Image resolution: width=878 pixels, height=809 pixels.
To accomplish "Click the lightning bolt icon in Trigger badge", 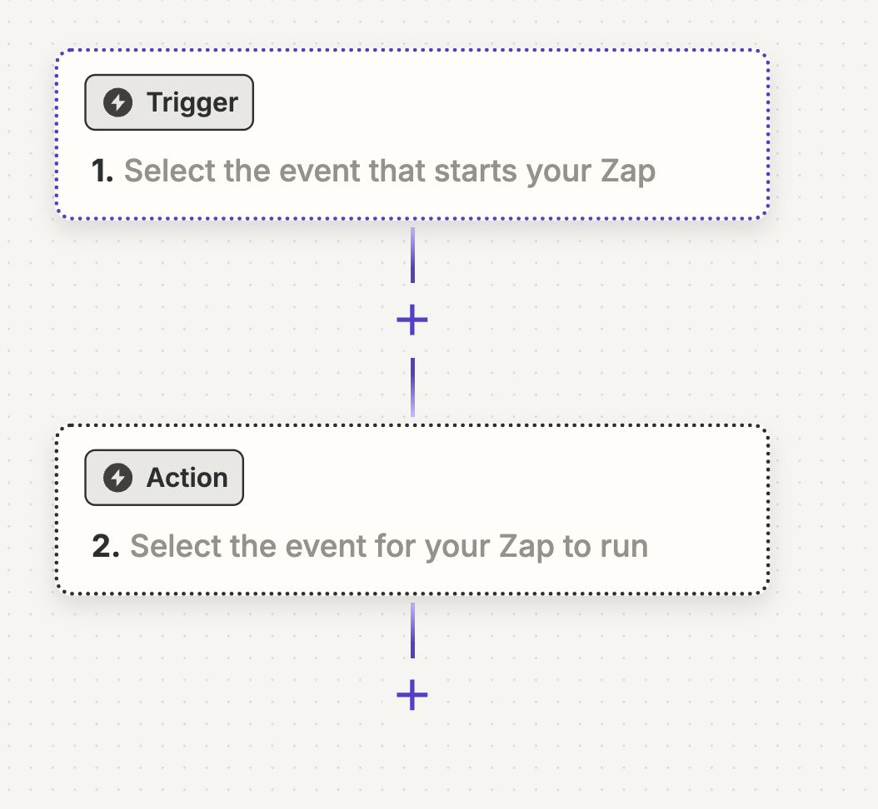I will [x=118, y=102].
